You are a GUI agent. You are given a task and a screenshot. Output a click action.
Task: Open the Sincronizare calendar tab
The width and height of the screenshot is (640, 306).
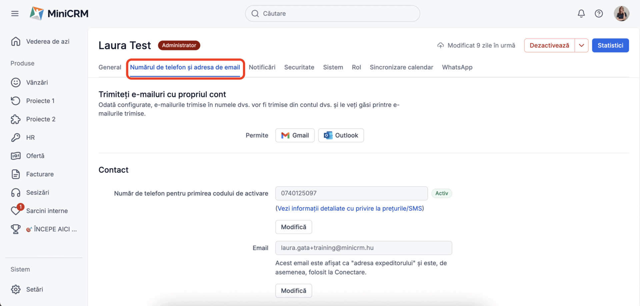pos(401,67)
